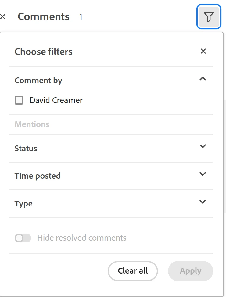Click the Hide resolved comments label
This screenshot has width=226, height=297.
pyautogui.click(x=82, y=238)
